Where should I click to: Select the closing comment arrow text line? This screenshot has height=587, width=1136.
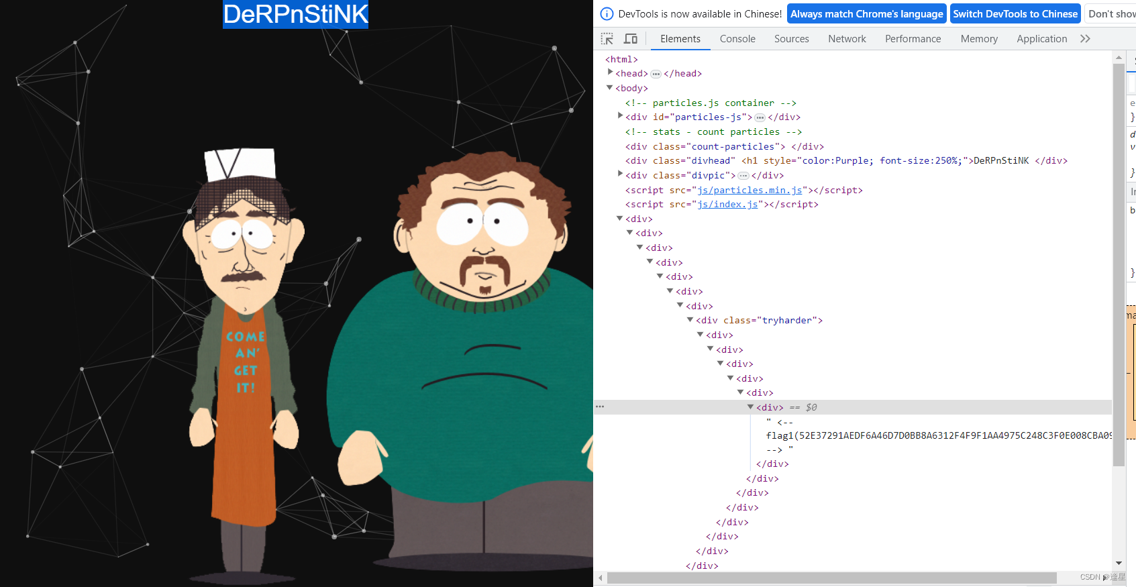tap(780, 449)
